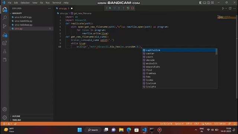
Task: Open Microsoft Edge from taskbar
Action: (129, 130)
